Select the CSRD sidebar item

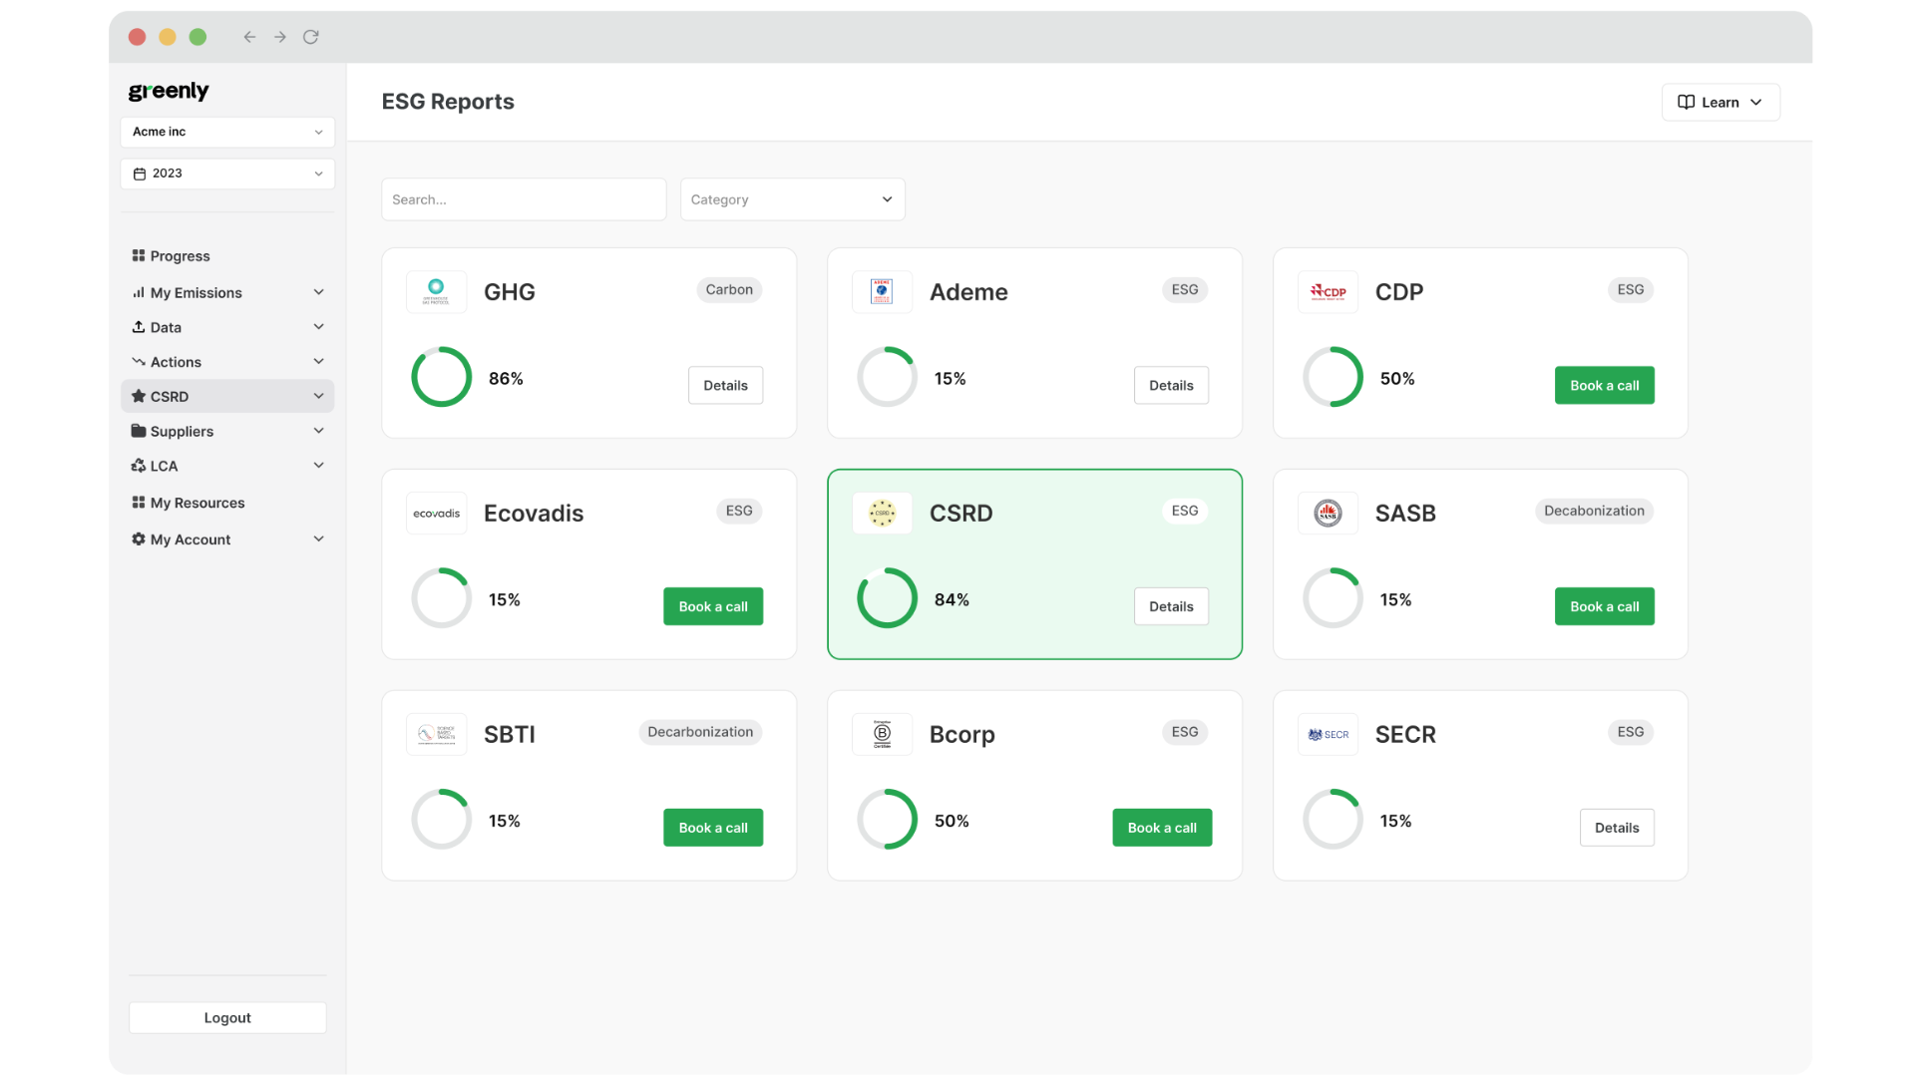(227, 396)
